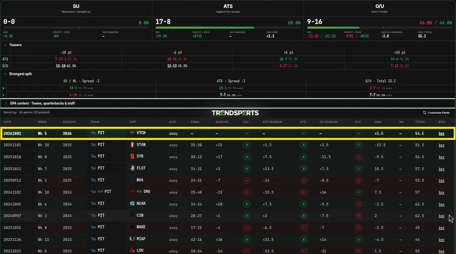Click the WEEK column header
The width and height of the screenshot is (456, 254).
(42, 122)
